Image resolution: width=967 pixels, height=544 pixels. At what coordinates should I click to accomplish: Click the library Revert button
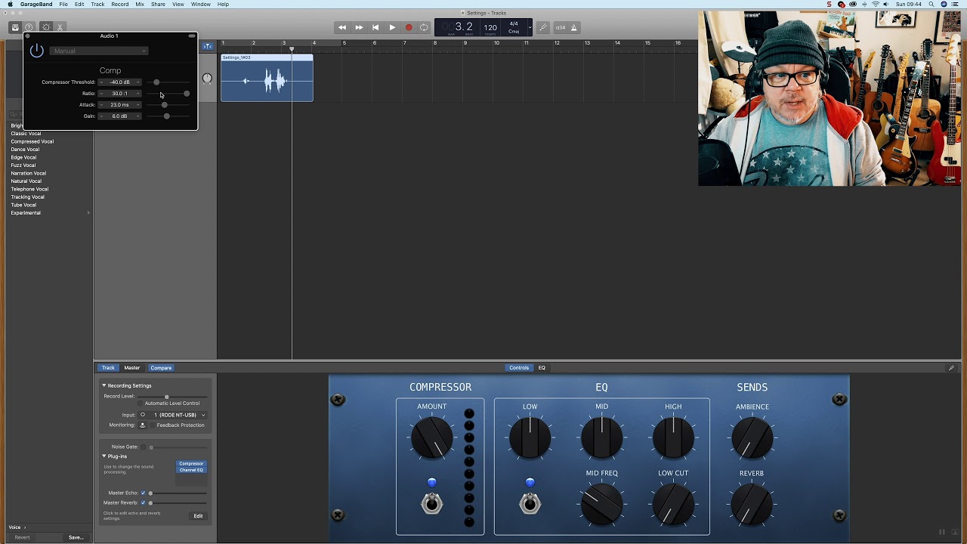click(23, 537)
